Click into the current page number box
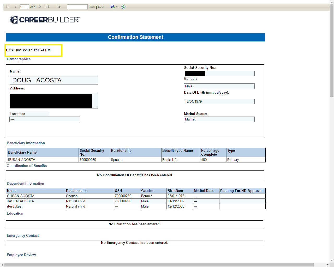The height and width of the screenshot is (267, 334). (x=24, y=7)
